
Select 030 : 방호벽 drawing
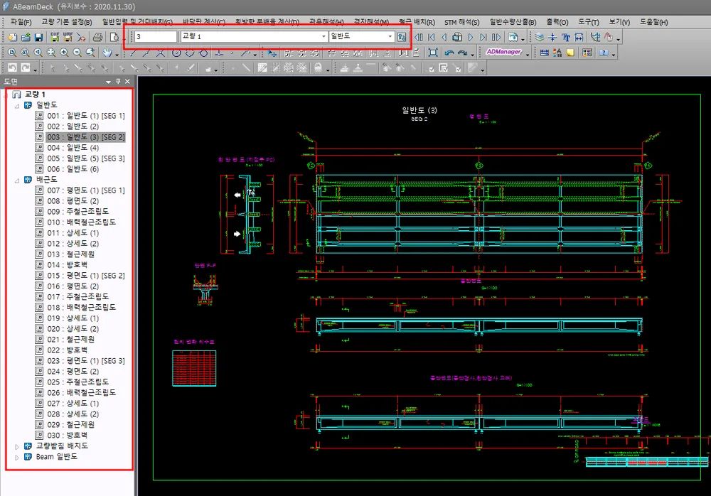(x=67, y=436)
